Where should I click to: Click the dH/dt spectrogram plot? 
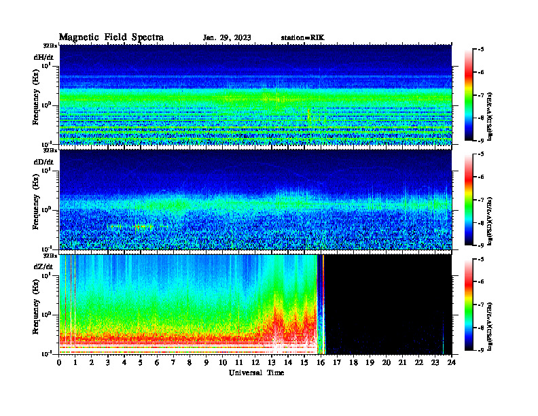coord(255,94)
